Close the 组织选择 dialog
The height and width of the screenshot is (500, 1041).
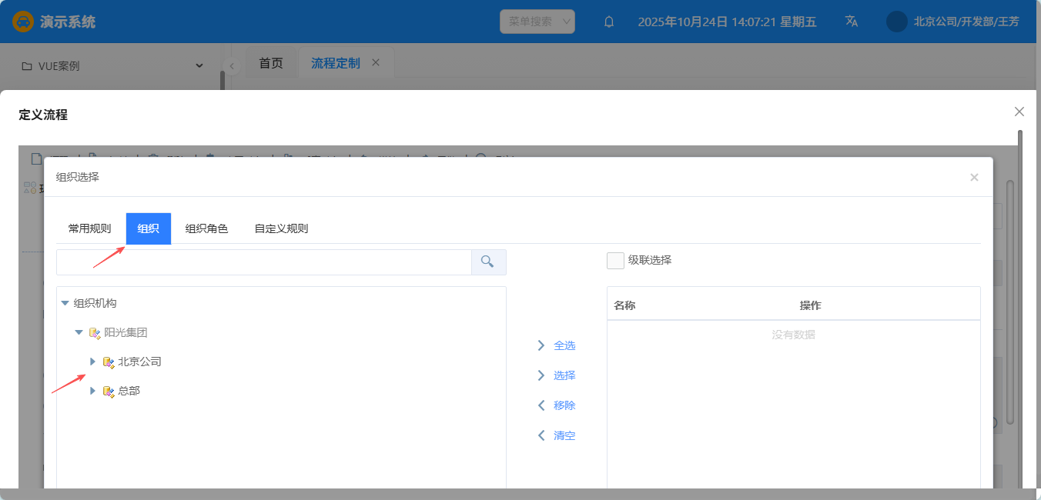click(974, 177)
